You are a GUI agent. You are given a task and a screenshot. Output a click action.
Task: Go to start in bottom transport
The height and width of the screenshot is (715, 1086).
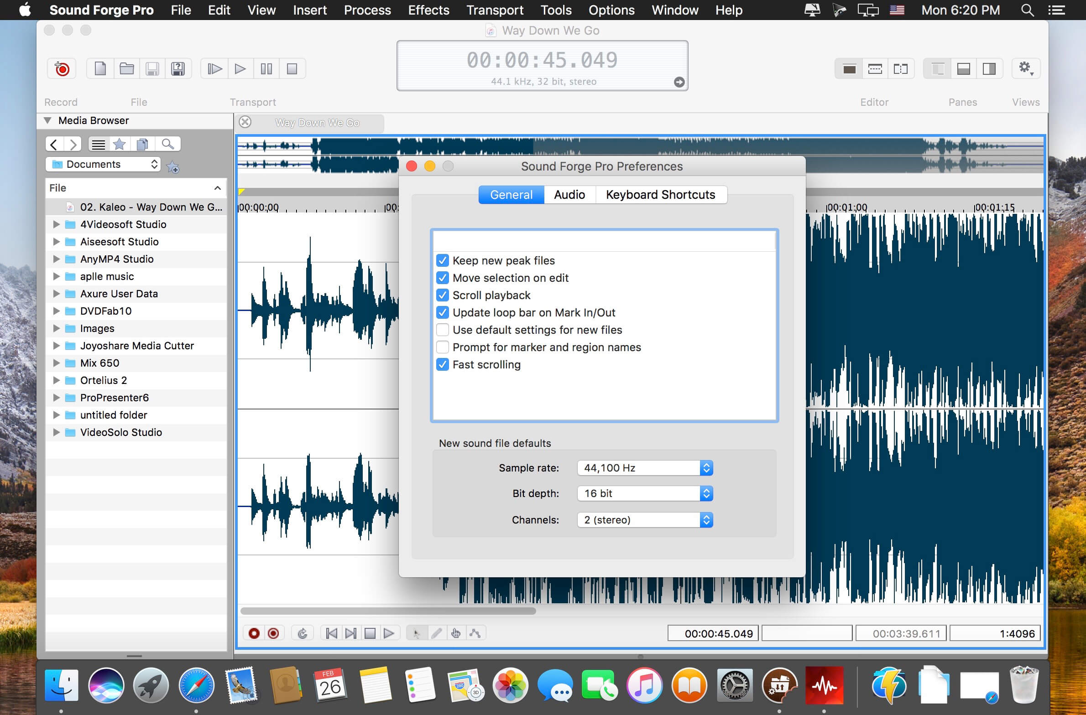click(332, 633)
